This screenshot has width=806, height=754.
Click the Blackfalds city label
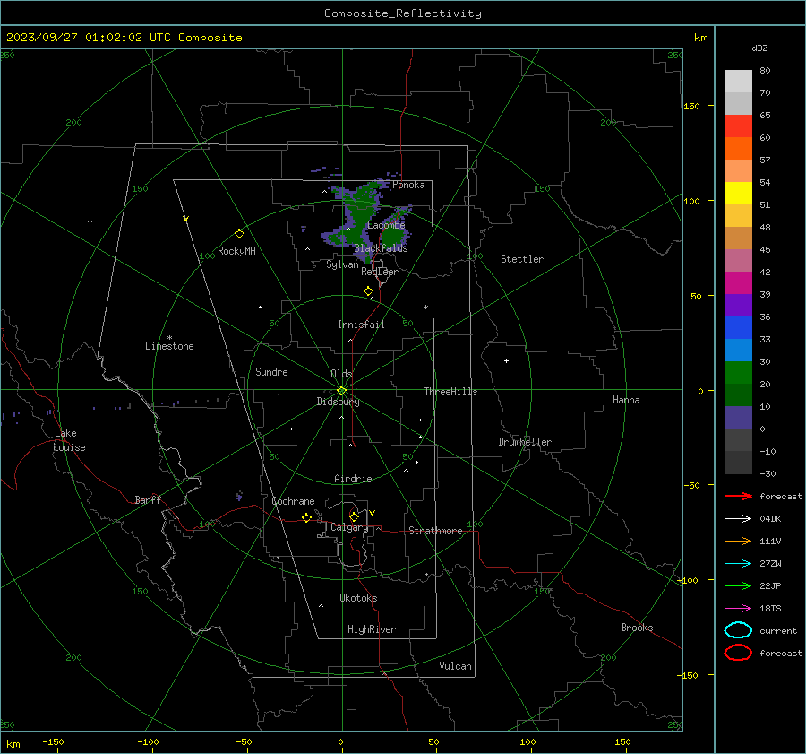pos(381,248)
